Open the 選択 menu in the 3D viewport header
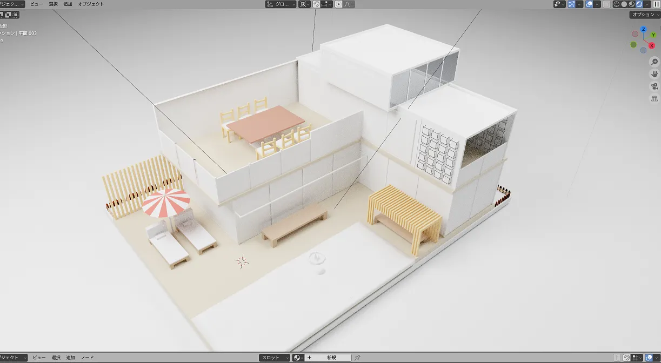This screenshot has width=661, height=363. point(53,4)
